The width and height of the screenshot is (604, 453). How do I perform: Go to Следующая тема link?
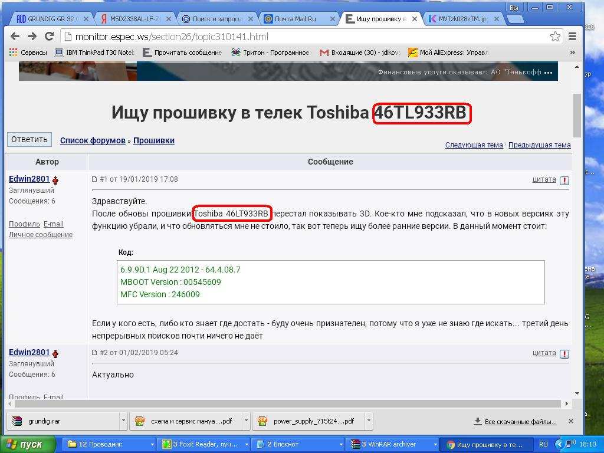[x=474, y=145]
